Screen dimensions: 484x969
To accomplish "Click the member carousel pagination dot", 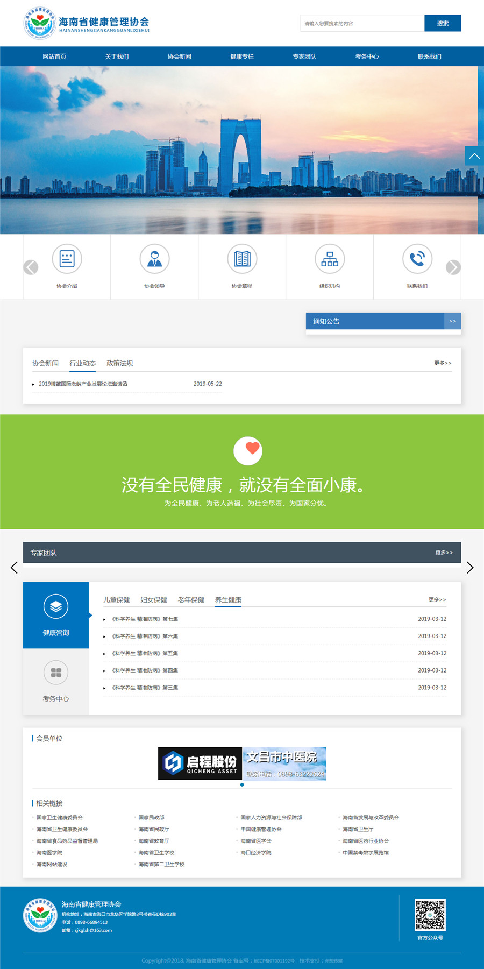I will pyautogui.click(x=242, y=784).
